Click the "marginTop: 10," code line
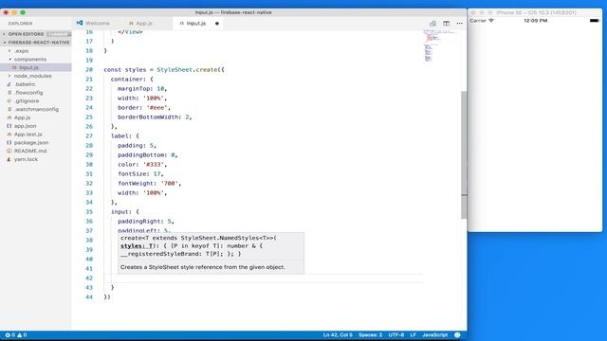 [142, 88]
